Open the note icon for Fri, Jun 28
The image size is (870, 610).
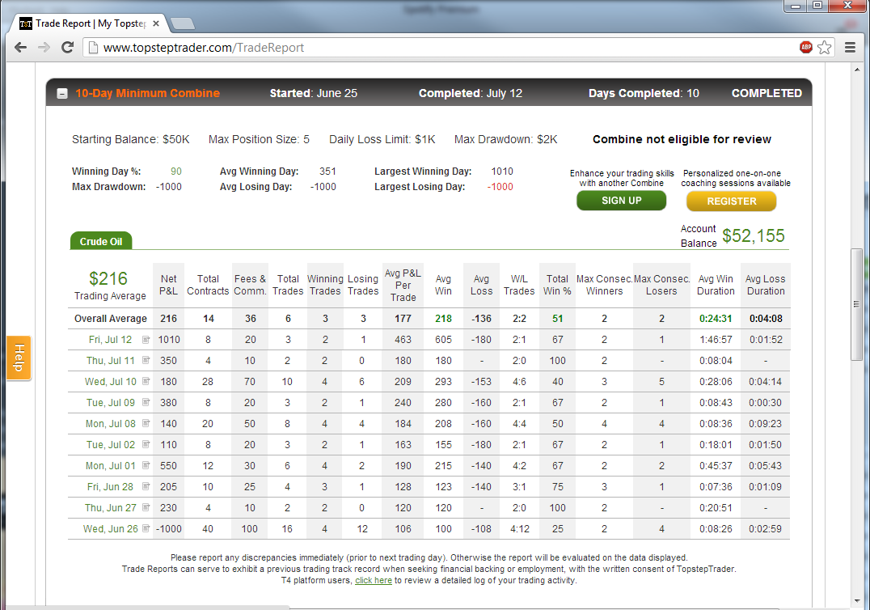pos(146,487)
